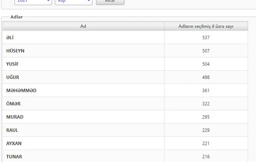Select the name AYXAN in the table
Image resolution: width=256 pixels, height=162 pixels.
click(14, 143)
